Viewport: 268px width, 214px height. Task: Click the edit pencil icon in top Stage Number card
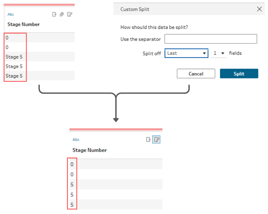[x=70, y=14]
